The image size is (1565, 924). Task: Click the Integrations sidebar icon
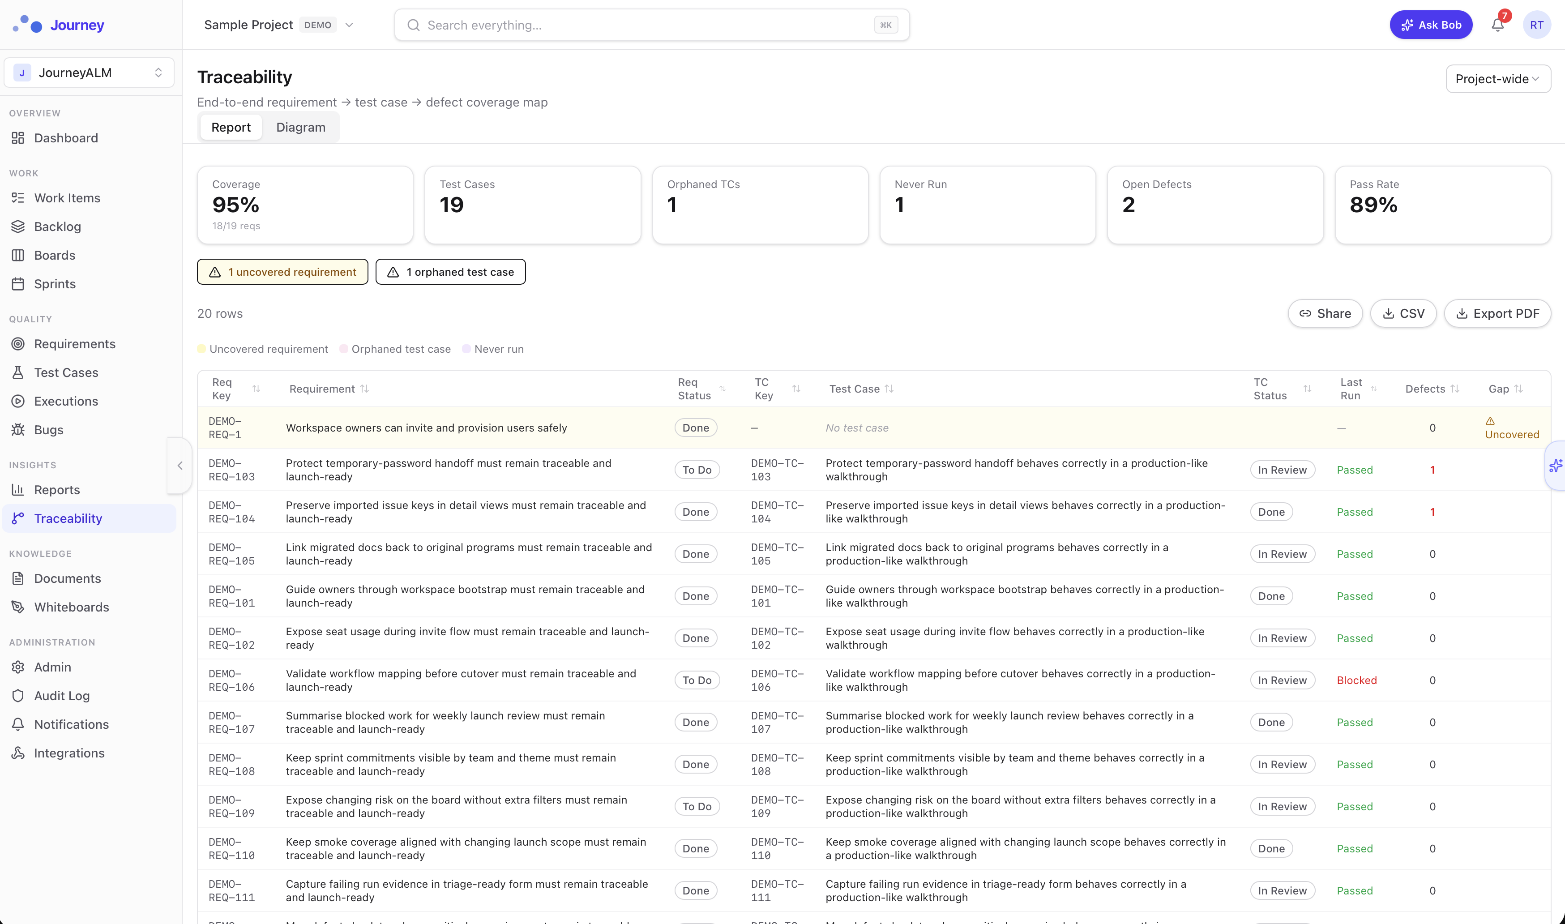[18, 753]
